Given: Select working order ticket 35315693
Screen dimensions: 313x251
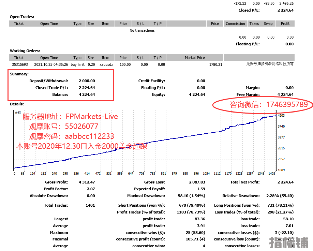Looking at the screenshot, I should tap(19, 64).
